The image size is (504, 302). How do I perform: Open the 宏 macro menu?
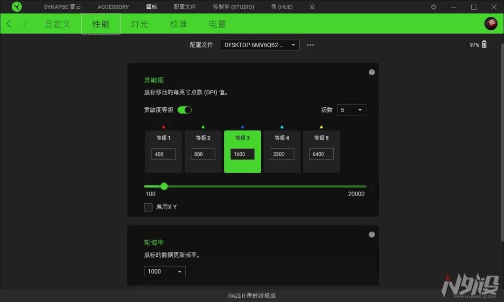coord(312,7)
